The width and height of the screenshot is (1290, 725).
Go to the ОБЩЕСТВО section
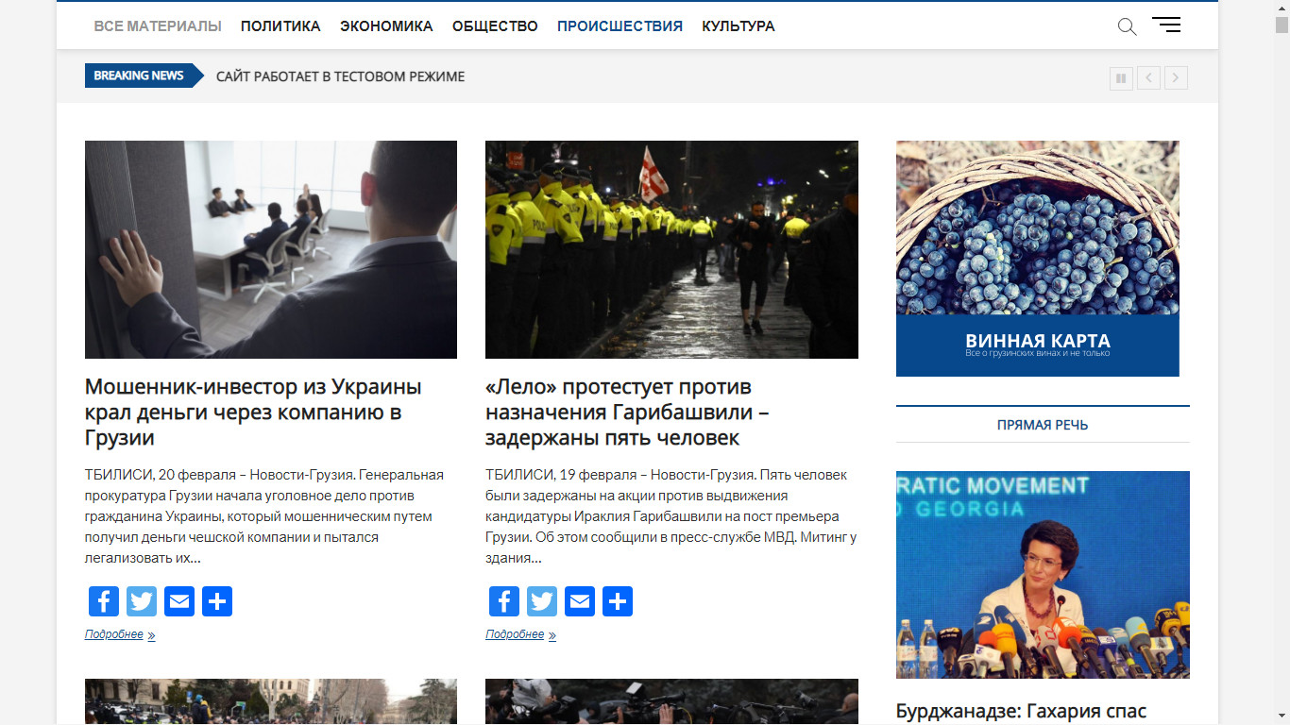tap(495, 26)
